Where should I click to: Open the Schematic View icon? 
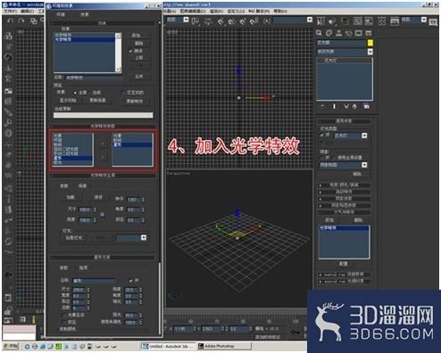click(369, 21)
